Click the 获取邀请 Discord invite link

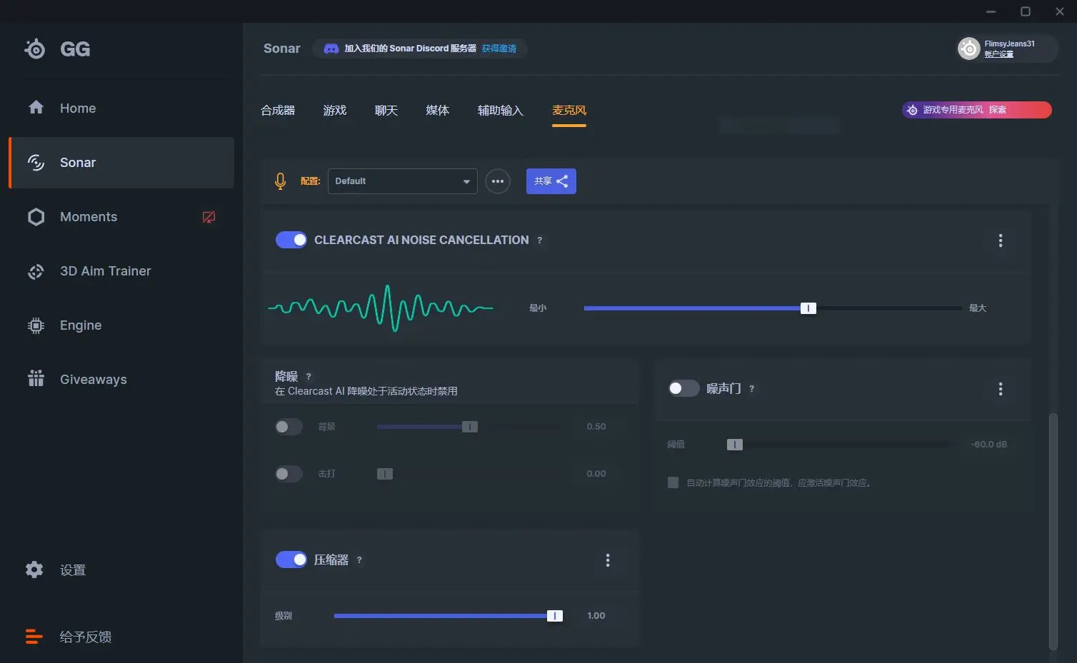tap(499, 48)
